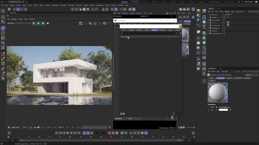Toggle the alpha/mono channel button in VFB

click(48, 23)
